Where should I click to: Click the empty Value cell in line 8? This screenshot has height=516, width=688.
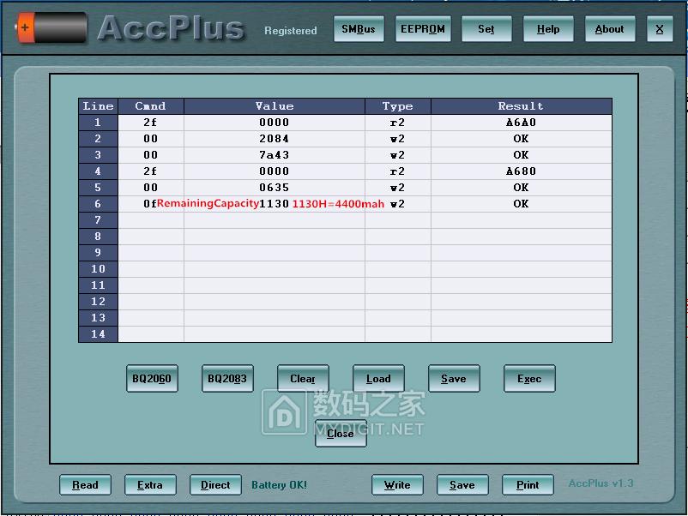click(x=275, y=237)
